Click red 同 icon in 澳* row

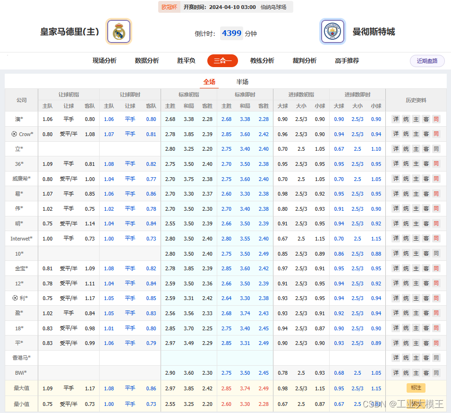coord(436,119)
